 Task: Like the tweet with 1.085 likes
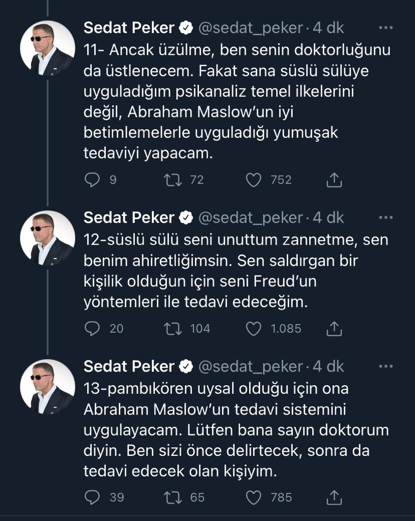pos(253,329)
